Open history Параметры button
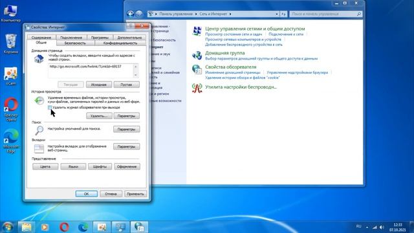Screen dimensions: 414x233 coord(127,116)
